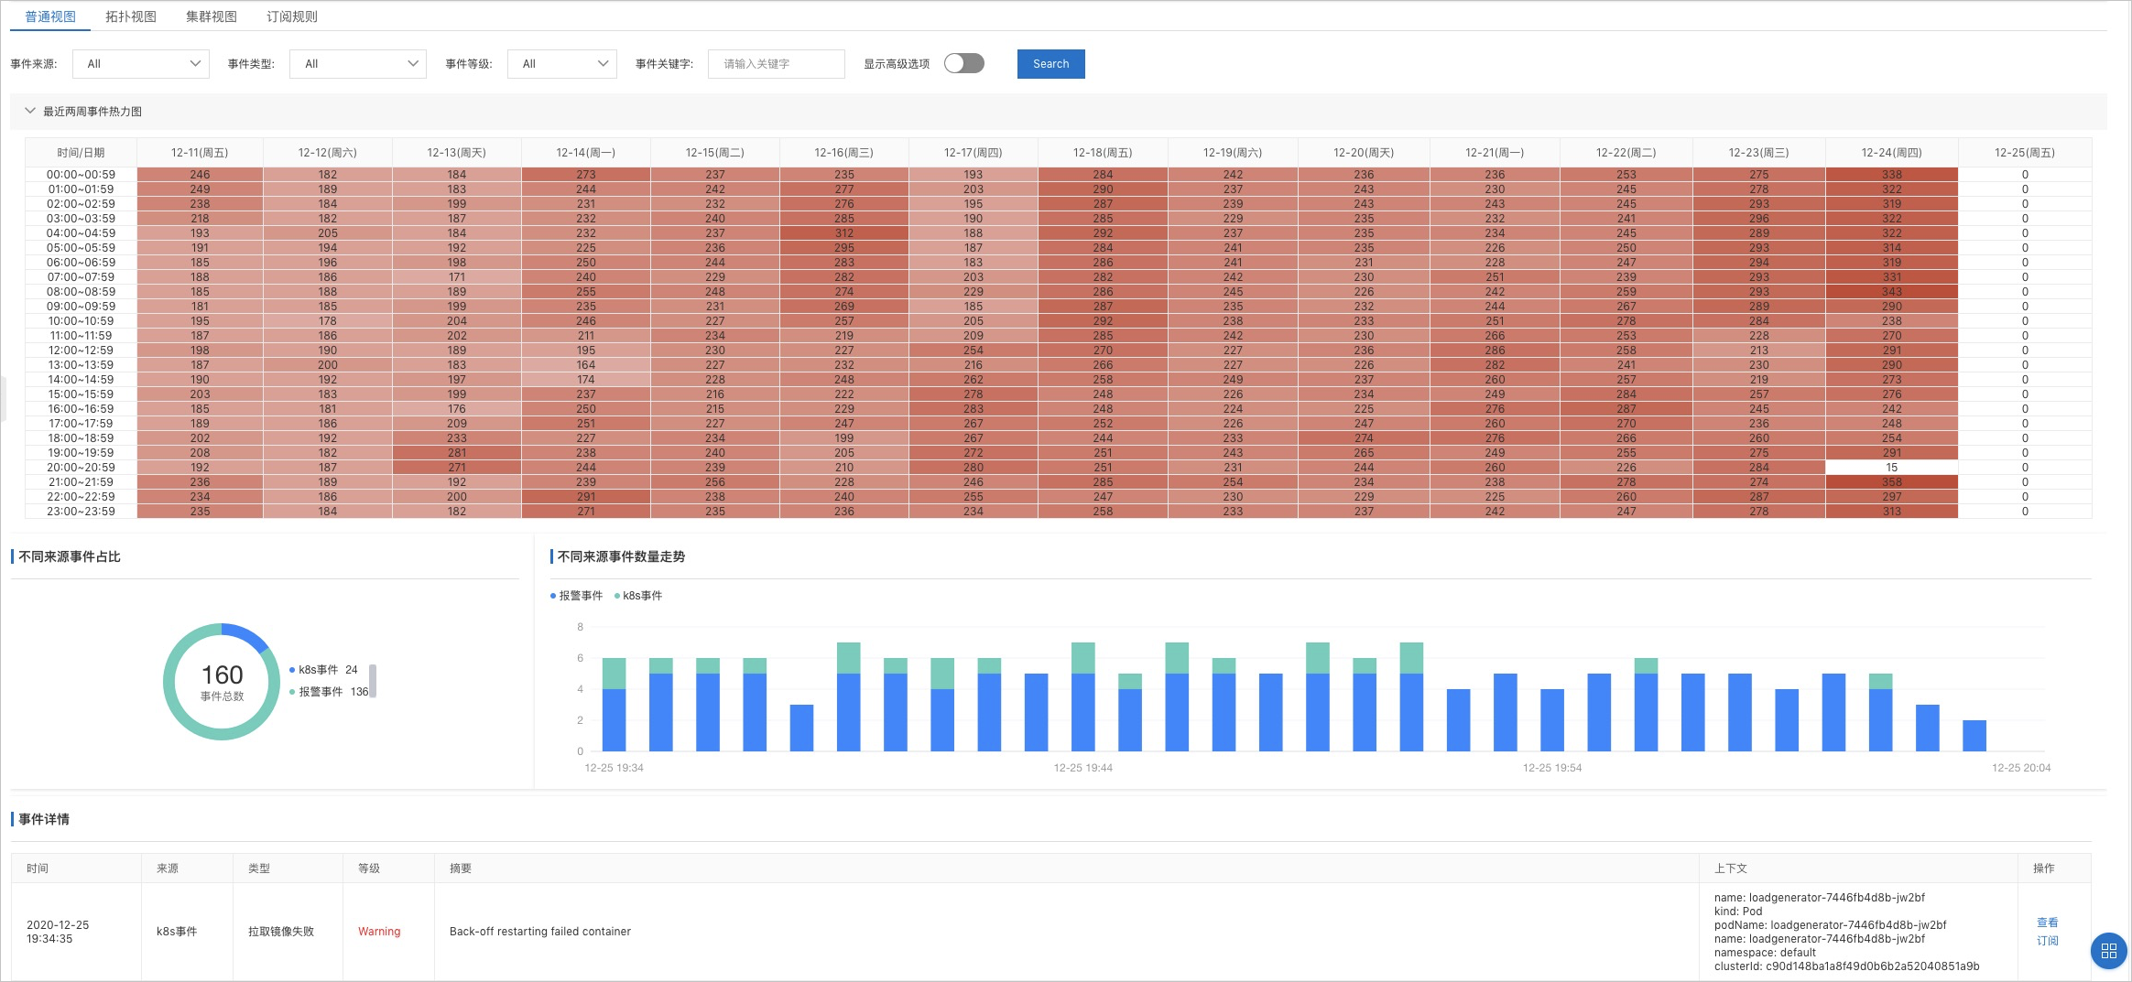The width and height of the screenshot is (2132, 982).
Task: Click heatmap cell 312 under 12-16
Action: pyautogui.click(x=843, y=233)
